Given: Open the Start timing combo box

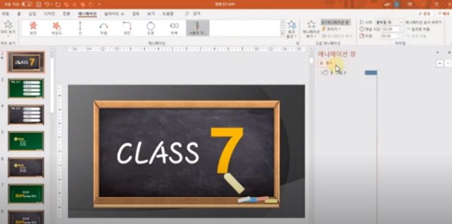Looking at the screenshot, I should [389, 22].
